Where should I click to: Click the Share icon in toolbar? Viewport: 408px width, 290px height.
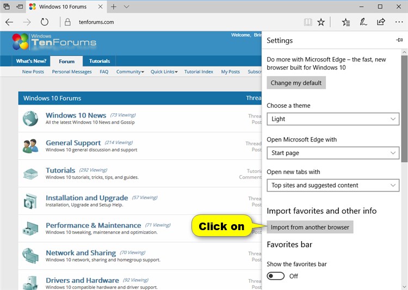point(381,22)
